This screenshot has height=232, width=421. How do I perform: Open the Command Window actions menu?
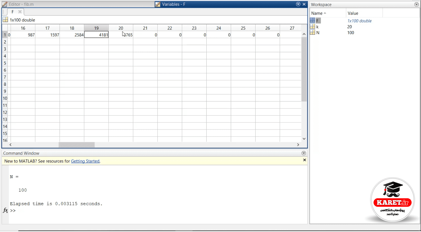304,153
